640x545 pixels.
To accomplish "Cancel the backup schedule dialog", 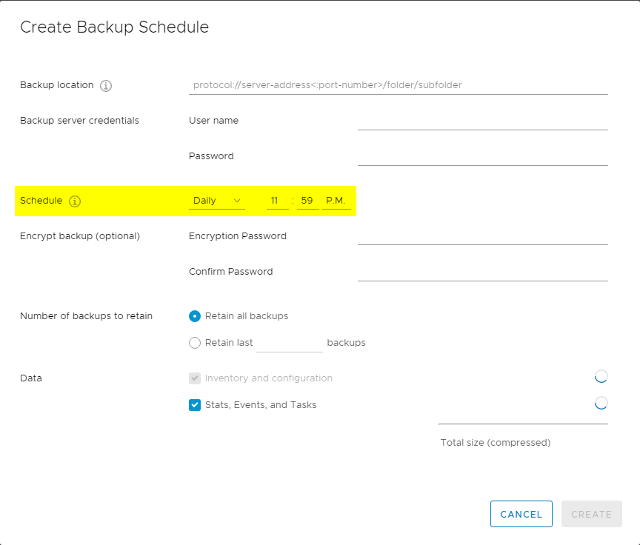I will (521, 514).
